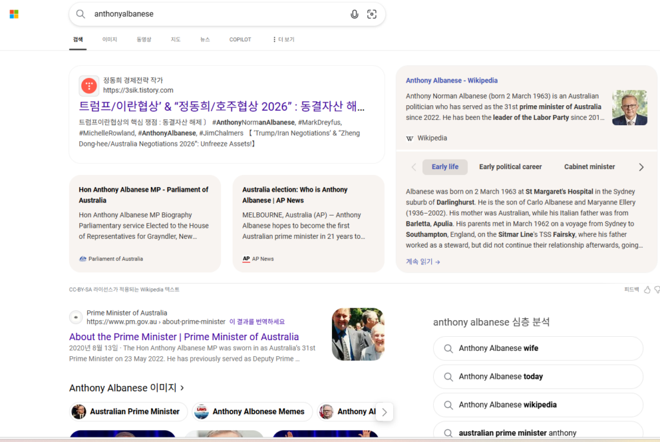Open Anthony Albanese - Wikipedia link
Screen dimensions: 660x442
[x=452, y=81]
